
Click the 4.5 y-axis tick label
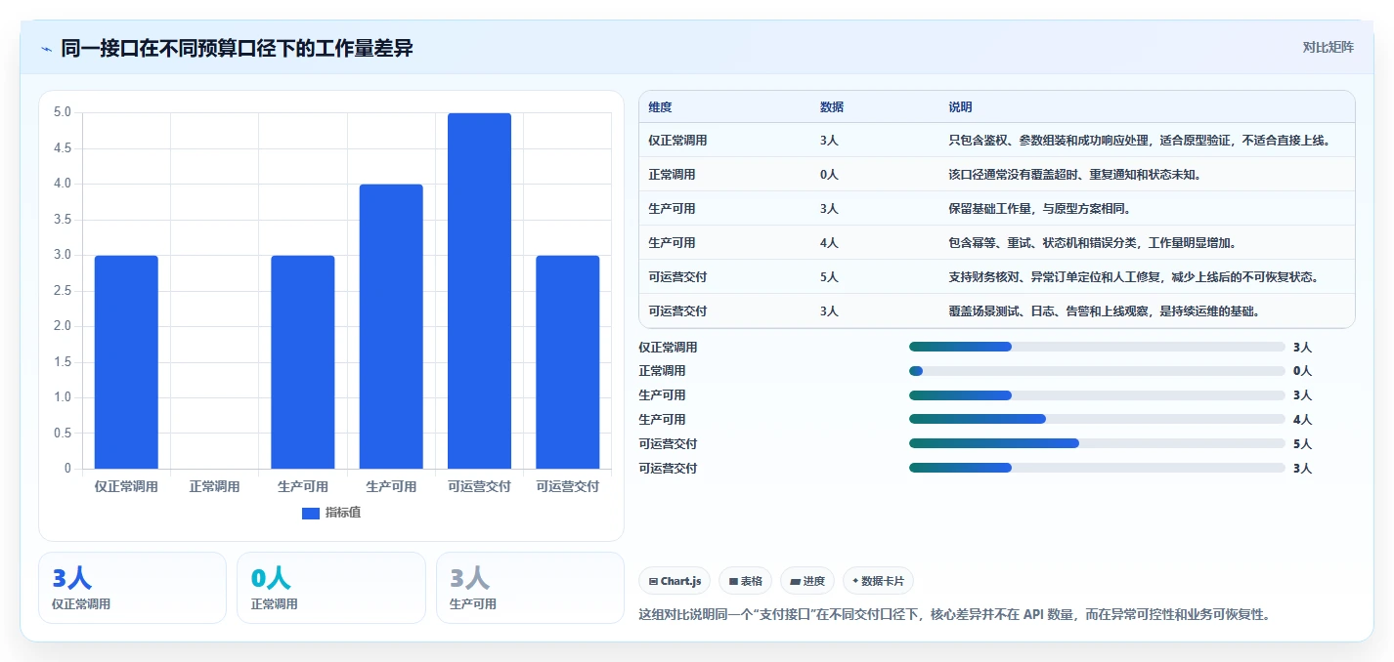pos(62,148)
